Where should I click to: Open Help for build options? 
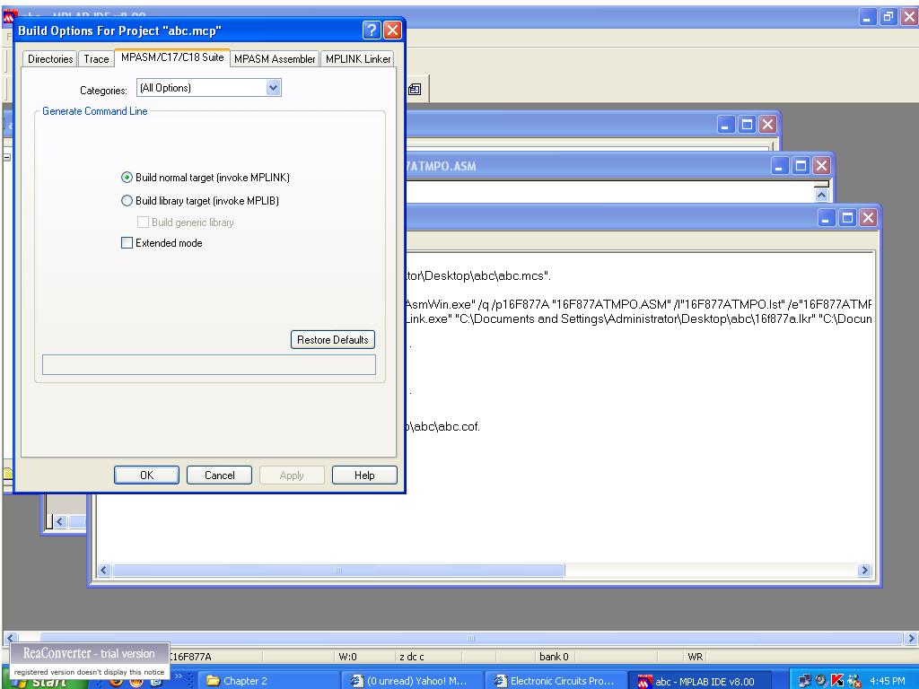(x=364, y=475)
